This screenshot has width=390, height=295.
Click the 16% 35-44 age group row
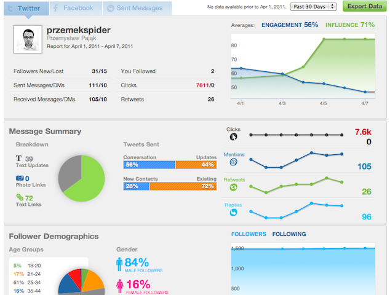pyautogui.click(x=27, y=291)
